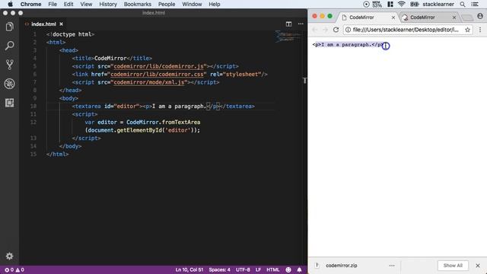Go back in Chrome
The height and width of the screenshot is (274, 487).
tap(315, 30)
